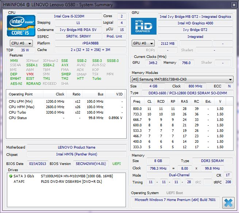Click the AES-NI feature flag
The image size is (239, 213).
coord(16,83)
